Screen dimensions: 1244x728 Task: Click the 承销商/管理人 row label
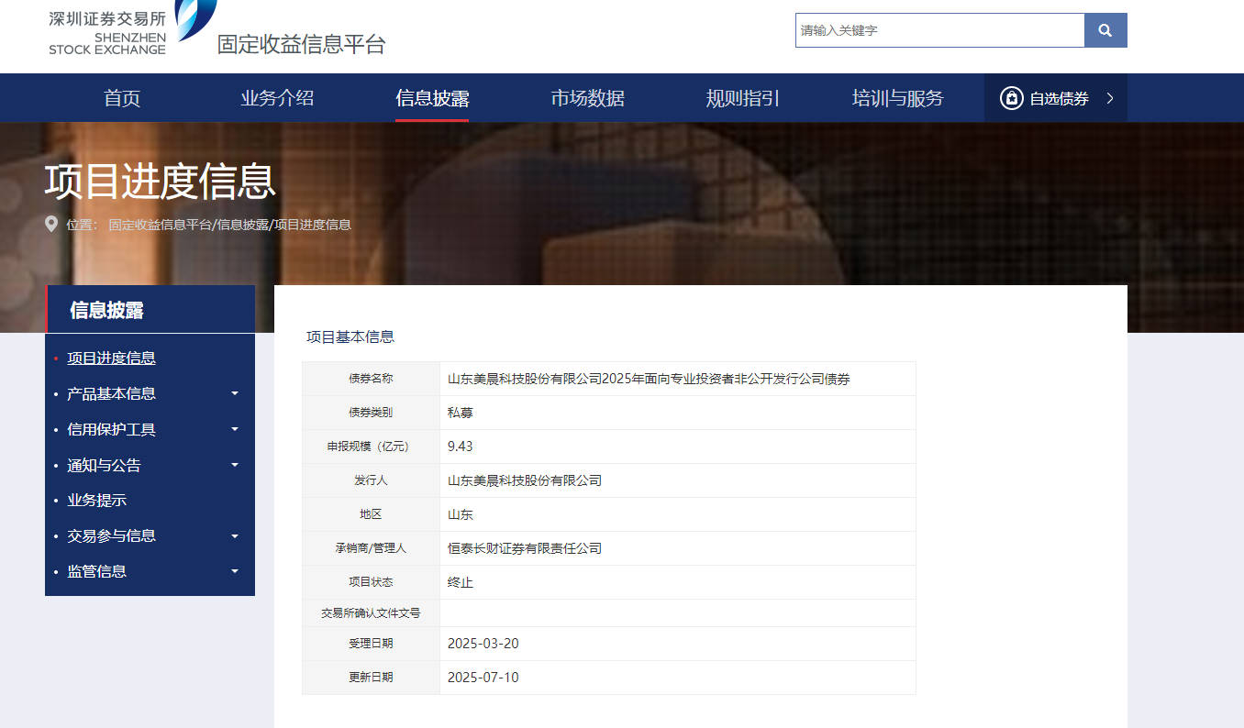371,548
